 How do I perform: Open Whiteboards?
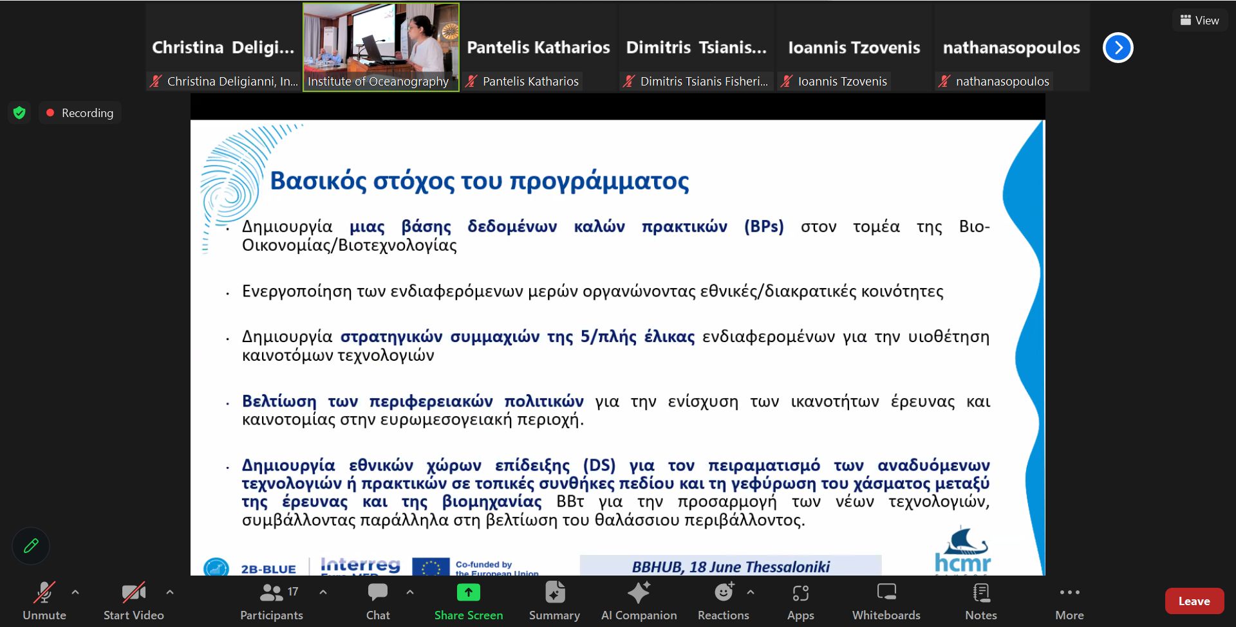pos(886,601)
